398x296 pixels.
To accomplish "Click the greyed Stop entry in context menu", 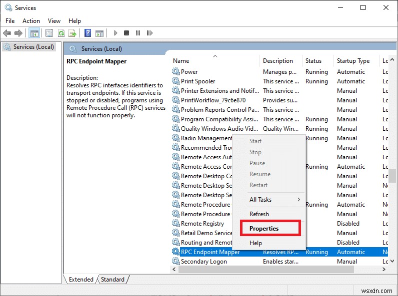I will (255, 152).
